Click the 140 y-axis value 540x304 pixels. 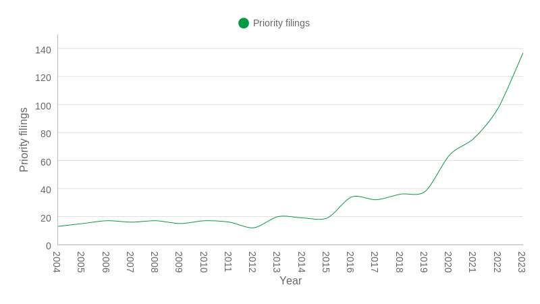point(43,50)
